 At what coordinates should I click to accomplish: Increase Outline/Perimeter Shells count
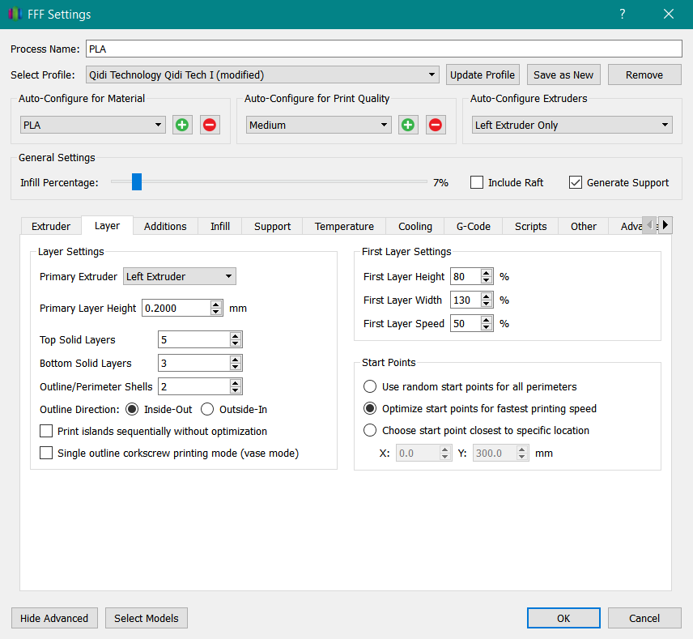point(235,383)
